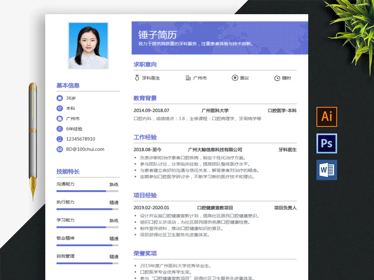Select the major 口腔医学-本科
The width and height of the screenshot is (374, 280).
[282, 110]
